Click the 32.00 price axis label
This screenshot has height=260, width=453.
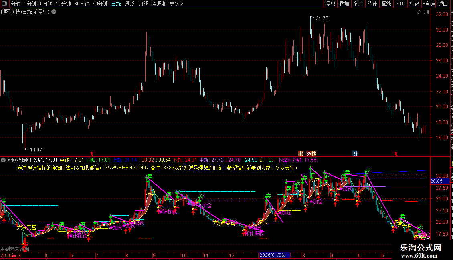(x=442, y=14)
